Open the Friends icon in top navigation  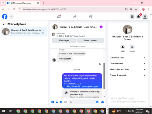tap(75, 17)
